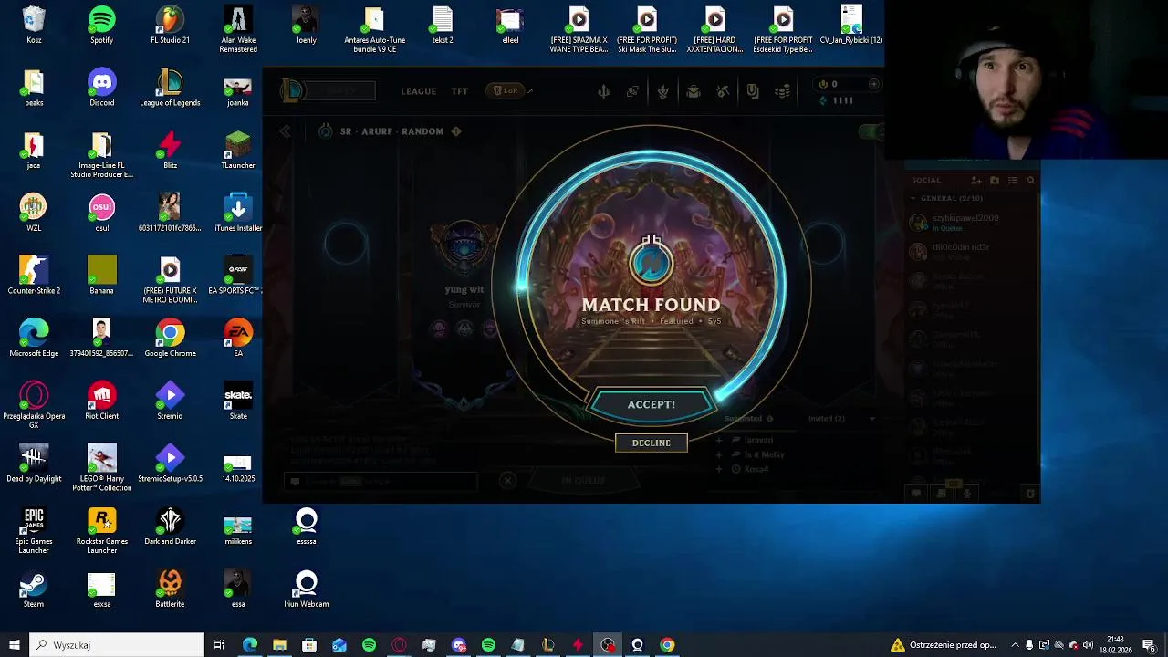Select the Spotify desktop shortcut
This screenshot has height=657, width=1168.
pos(101,26)
